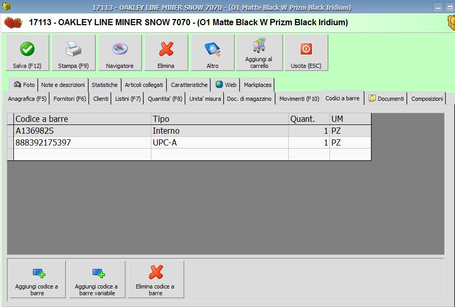Click Elimina codice a barre button
Viewport: 455px width, 307px height.
click(x=156, y=279)
